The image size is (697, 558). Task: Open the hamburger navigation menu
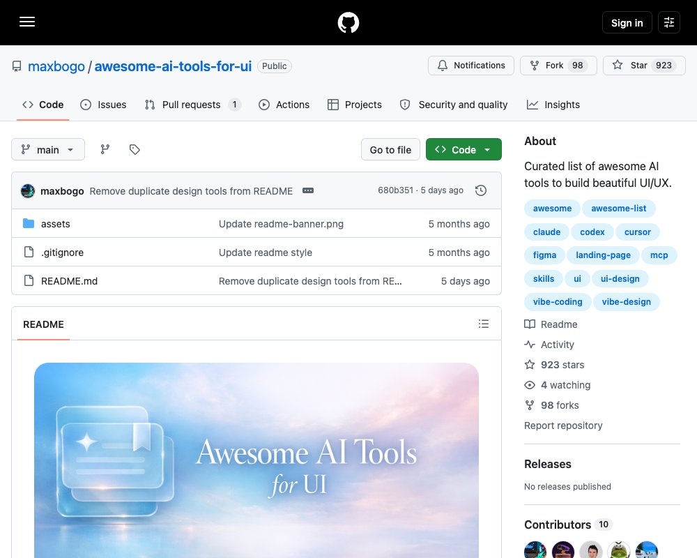tap(27, 22)
